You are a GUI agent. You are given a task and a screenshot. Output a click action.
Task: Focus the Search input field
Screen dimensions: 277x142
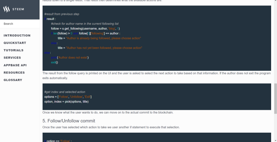(x=20, y=24)
